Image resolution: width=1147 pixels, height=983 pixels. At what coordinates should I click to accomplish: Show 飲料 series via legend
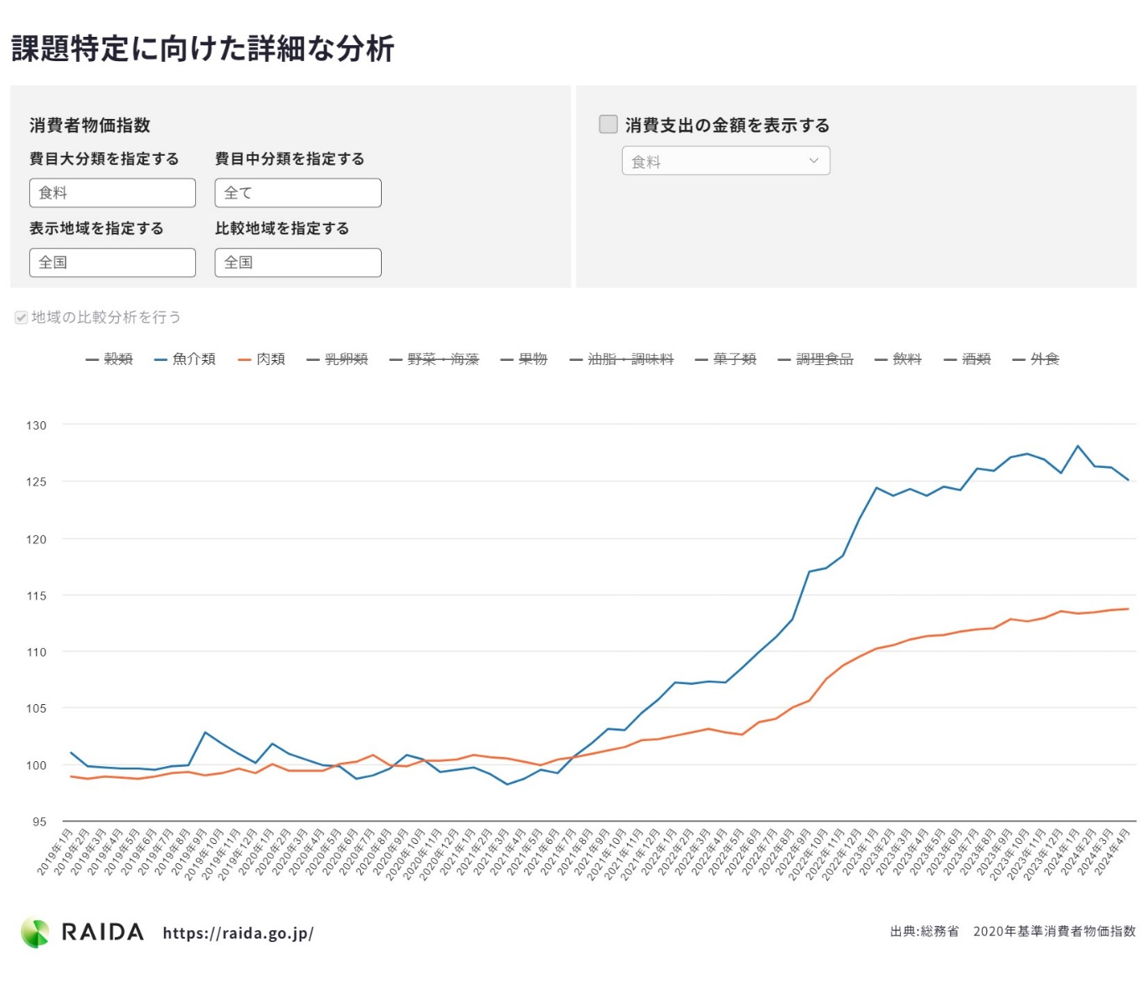pyautogui.click(x=898, y=359)
